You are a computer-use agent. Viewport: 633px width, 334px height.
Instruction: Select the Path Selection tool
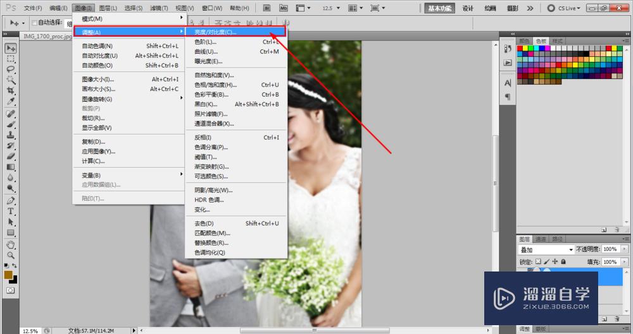(x=11, y=222)
